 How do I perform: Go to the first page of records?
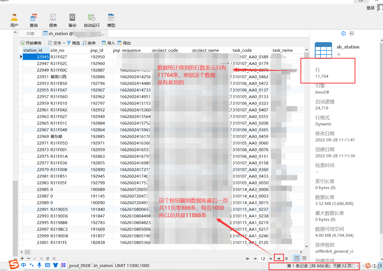[248, 259]
